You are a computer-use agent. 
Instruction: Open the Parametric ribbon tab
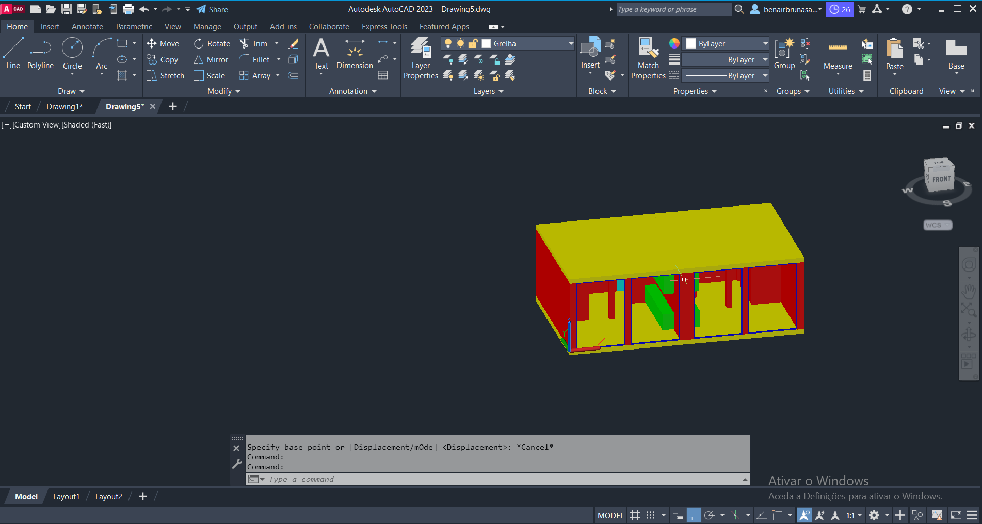134,27
